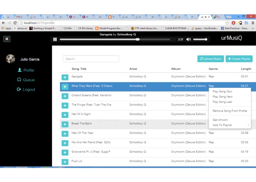Screen dimensions: 256x182
Task: Click the 03:36 length of Man Of The Year
Action: tap(245, 133)
